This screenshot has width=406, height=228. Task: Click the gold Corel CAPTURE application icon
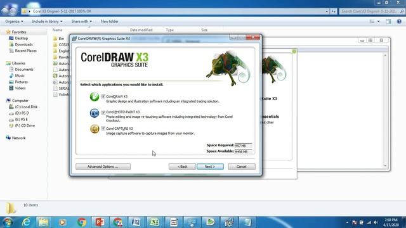point(95,129)
